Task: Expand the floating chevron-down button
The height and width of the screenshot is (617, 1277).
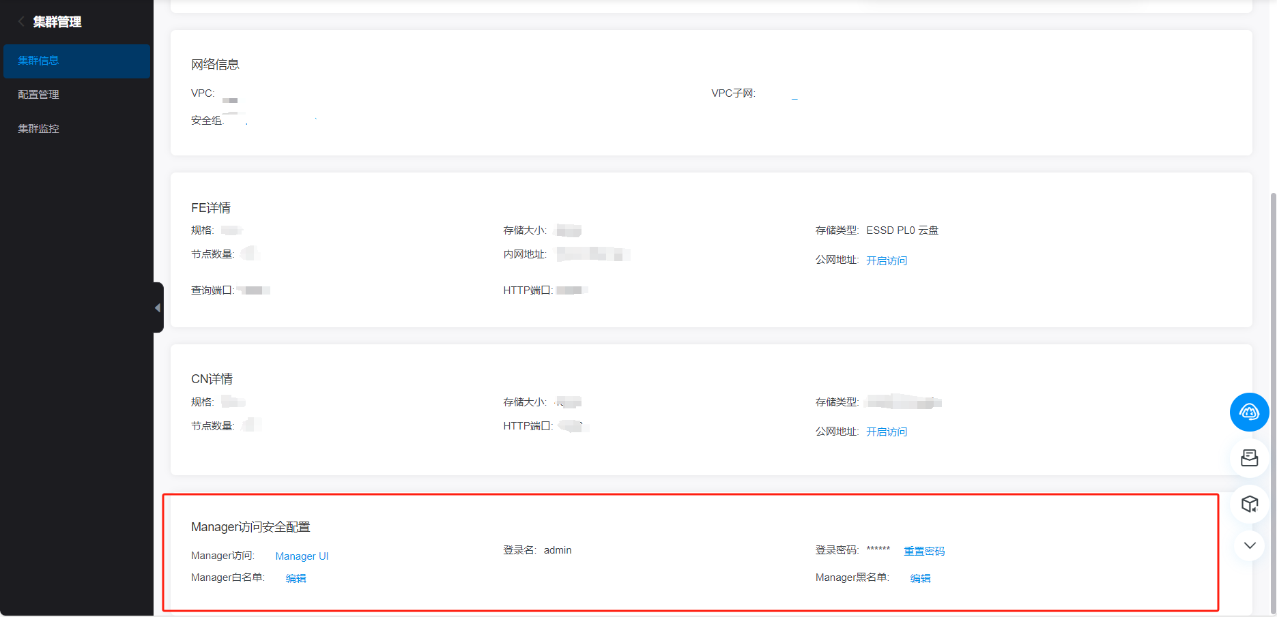Action: 1249,545
